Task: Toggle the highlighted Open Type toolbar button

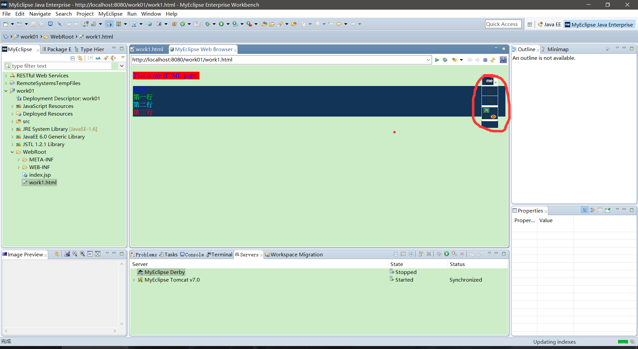Action: point(109,24)
